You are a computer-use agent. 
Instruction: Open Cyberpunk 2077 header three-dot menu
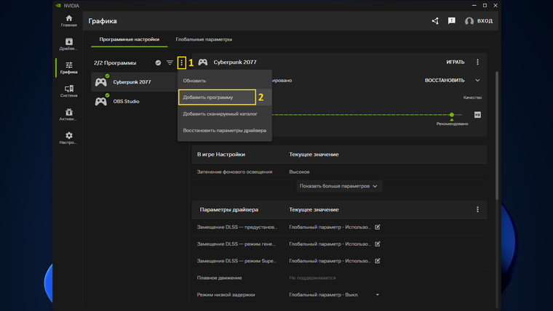pos(477,62)
